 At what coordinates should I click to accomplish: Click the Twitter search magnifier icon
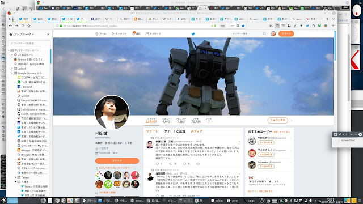pos(264,34)
